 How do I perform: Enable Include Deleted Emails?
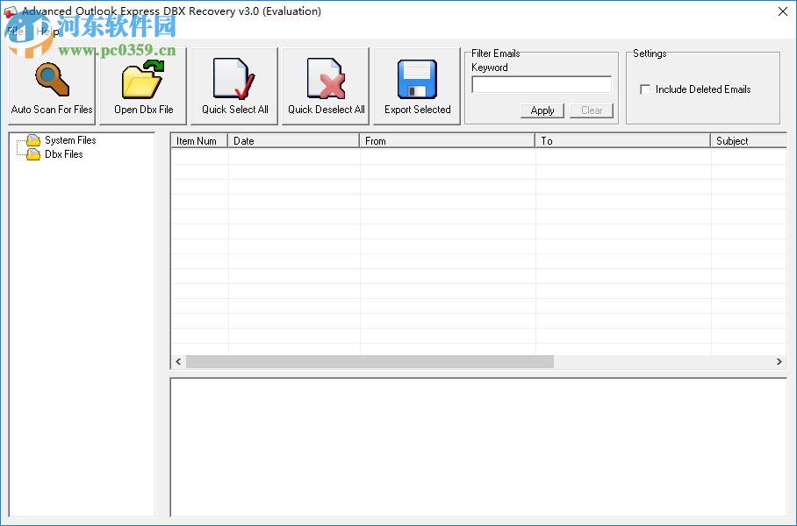(645, 89)
